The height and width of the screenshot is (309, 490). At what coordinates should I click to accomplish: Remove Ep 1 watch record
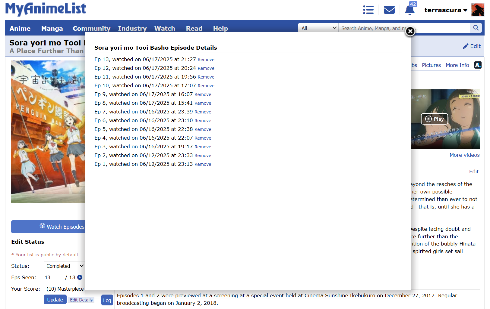pyautogui.click(x=203, y=164)
